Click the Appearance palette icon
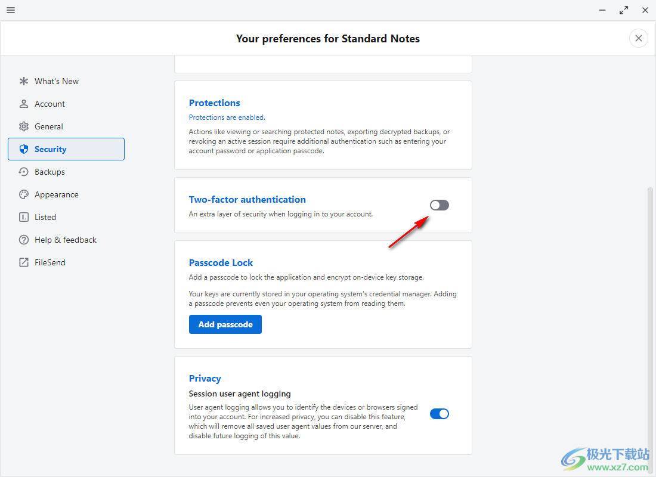 click(x=24, y=194)
